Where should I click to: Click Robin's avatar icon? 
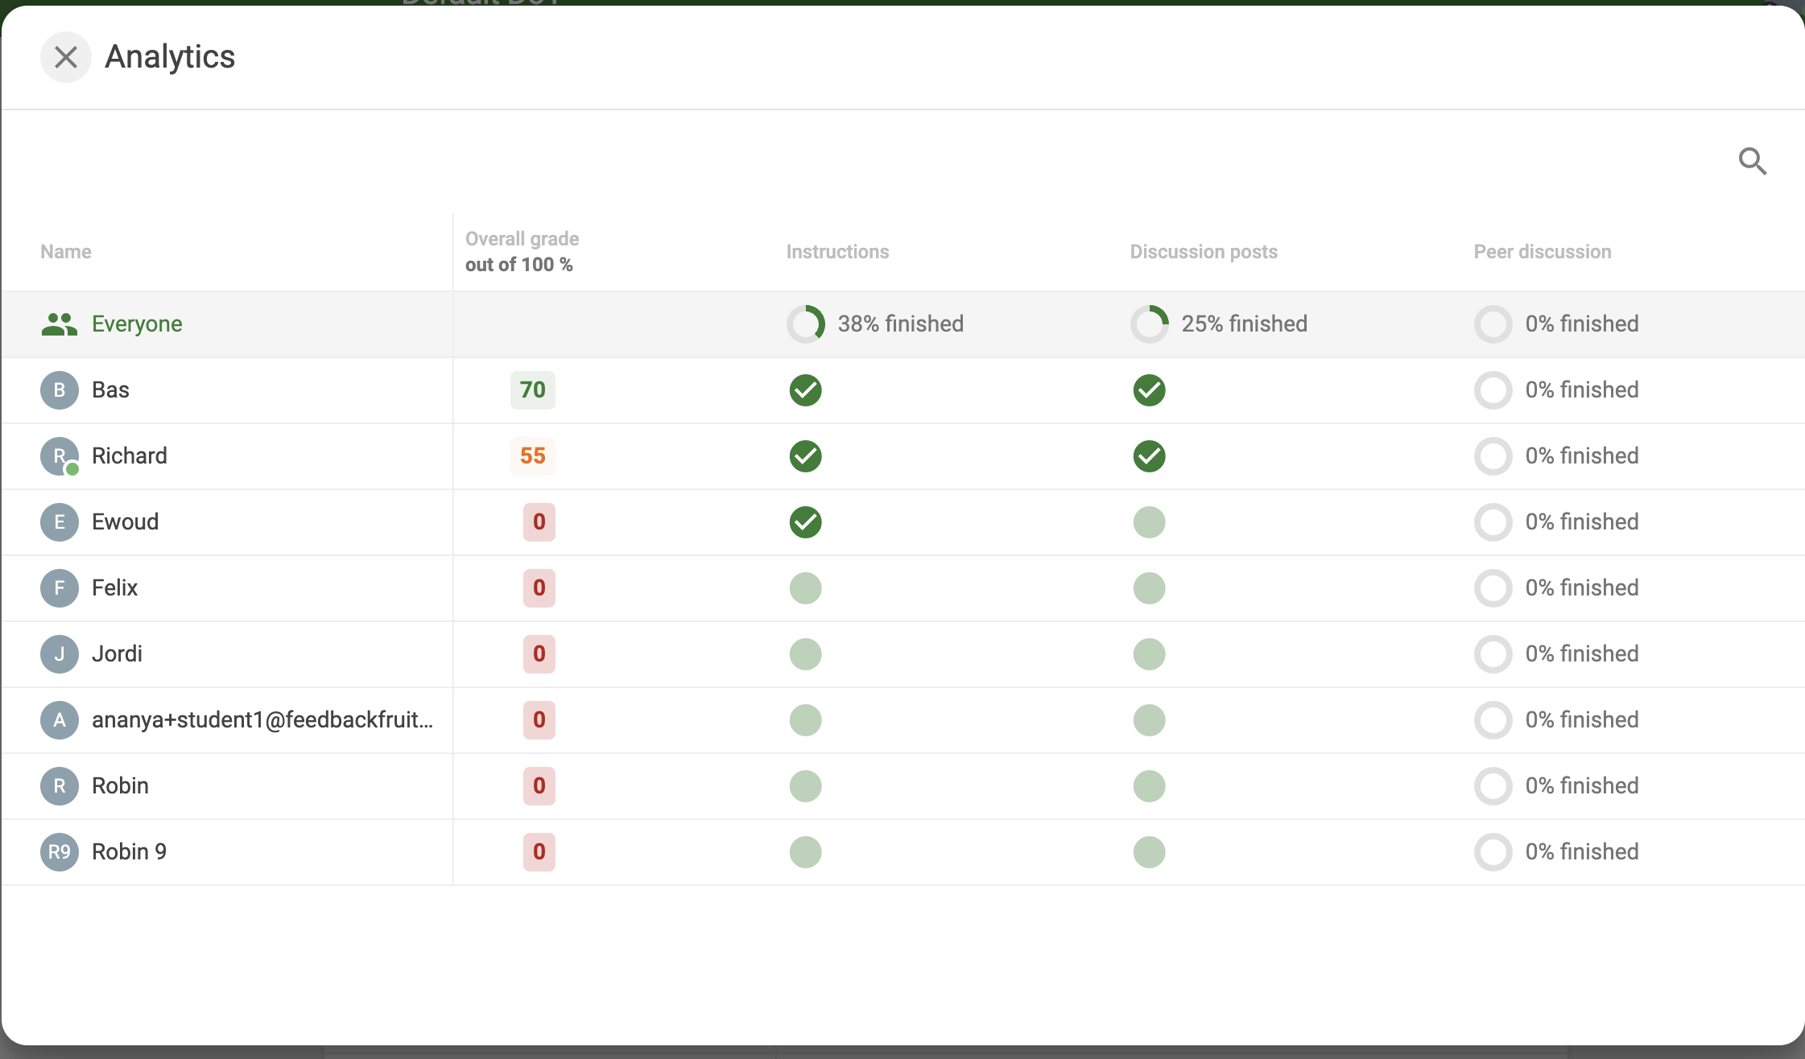click(x=60, y=786)
